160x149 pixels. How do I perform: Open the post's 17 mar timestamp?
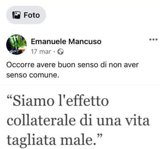(x=41, y=52)
